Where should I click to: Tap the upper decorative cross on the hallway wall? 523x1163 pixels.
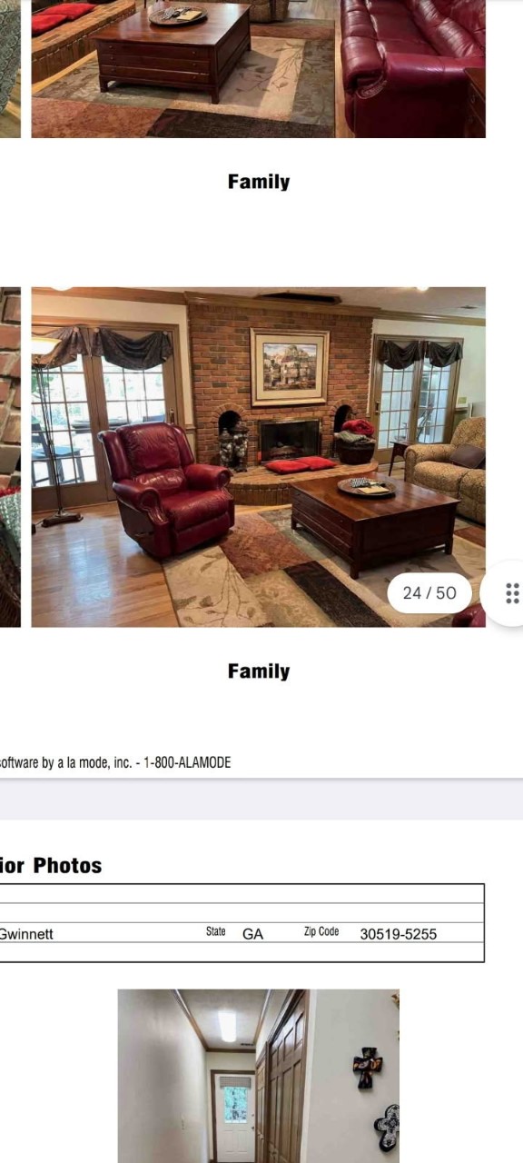(x=367, y=1067)
